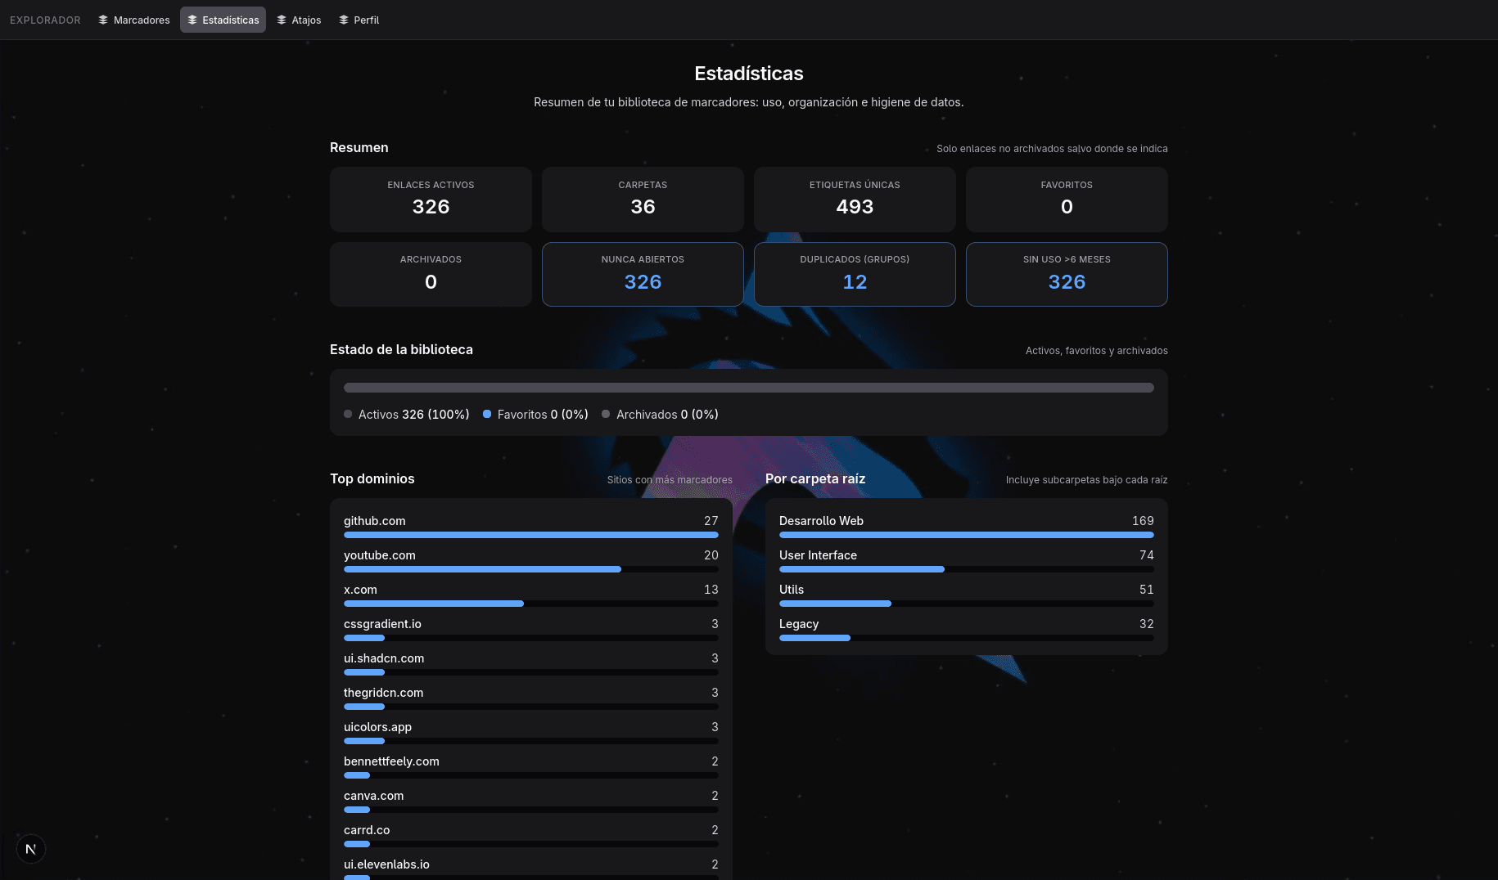The width and height of the screenshot is (1498, 880).
Task: Select the Sin uso >6 meses card
Action: (x=1067, y=274)
